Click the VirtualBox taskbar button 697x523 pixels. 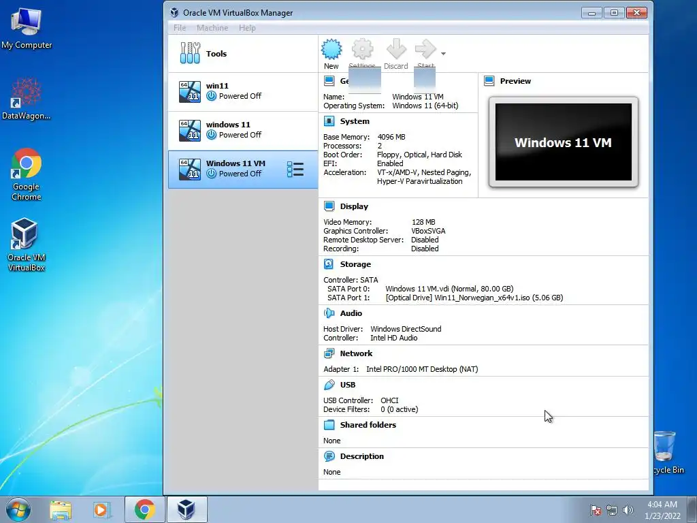point(187,509)
